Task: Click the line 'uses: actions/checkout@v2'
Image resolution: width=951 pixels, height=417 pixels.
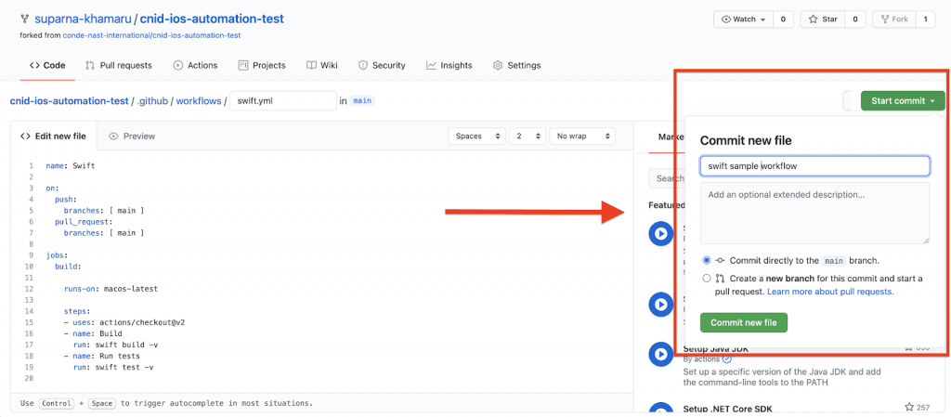Action: click(x=124, y=322)
